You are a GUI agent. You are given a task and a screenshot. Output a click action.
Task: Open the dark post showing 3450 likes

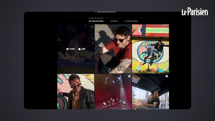76,49
